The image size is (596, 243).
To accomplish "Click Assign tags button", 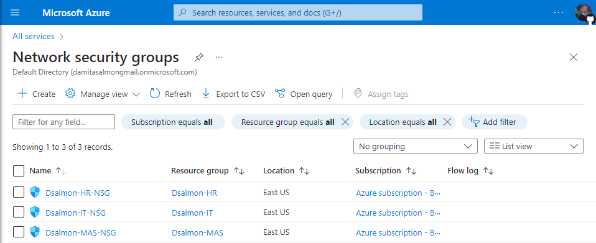I will pyautogui.click(x=381, y=94).
